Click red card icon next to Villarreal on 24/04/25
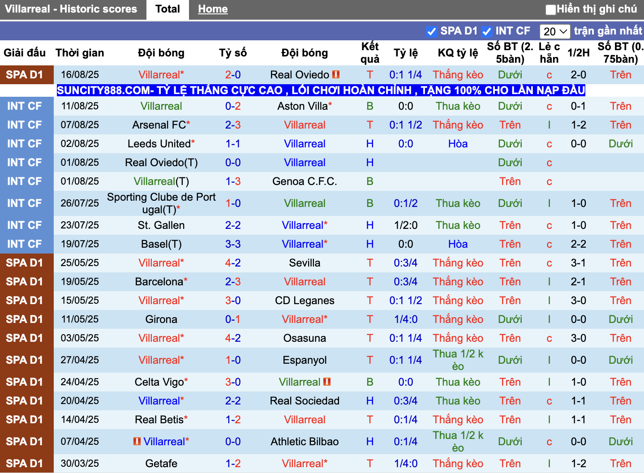This screenshot has height=473, width=644. coord(327,382)
